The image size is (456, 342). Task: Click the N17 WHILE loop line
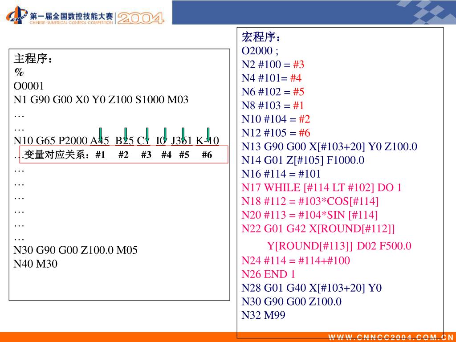tap(322, 187)
